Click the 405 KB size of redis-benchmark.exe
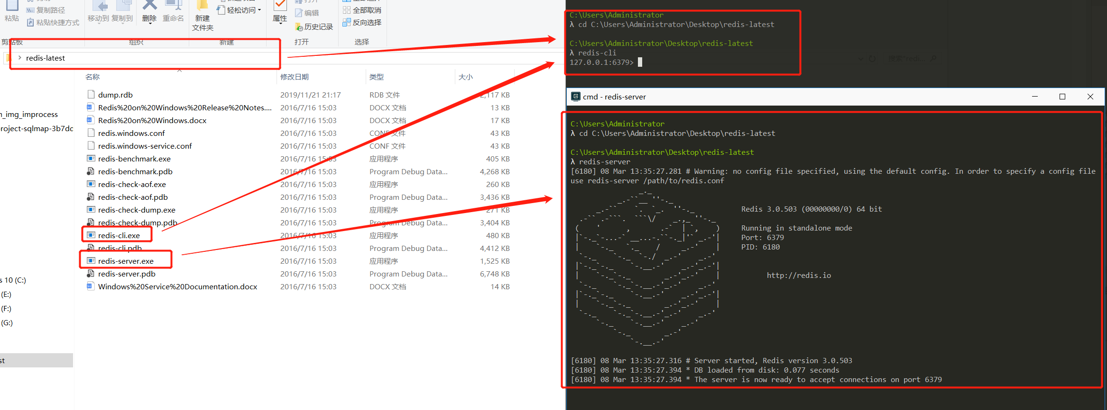The width and height of the screenshot is (1107, 410). point(498,159)
